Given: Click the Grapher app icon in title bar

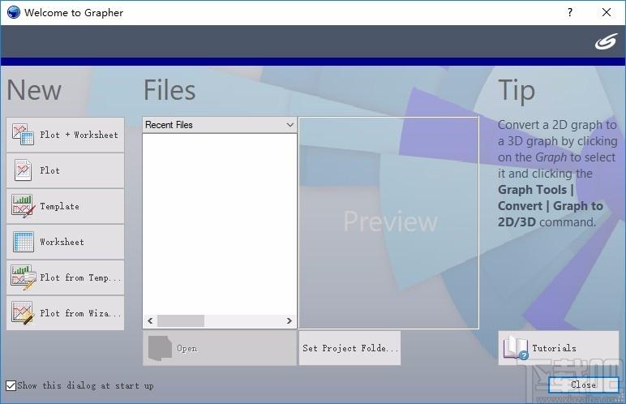Looking at the screenshot, I should click(x=12, y=12).
